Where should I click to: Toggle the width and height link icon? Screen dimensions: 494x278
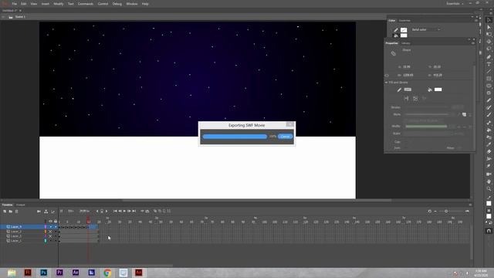387,76
